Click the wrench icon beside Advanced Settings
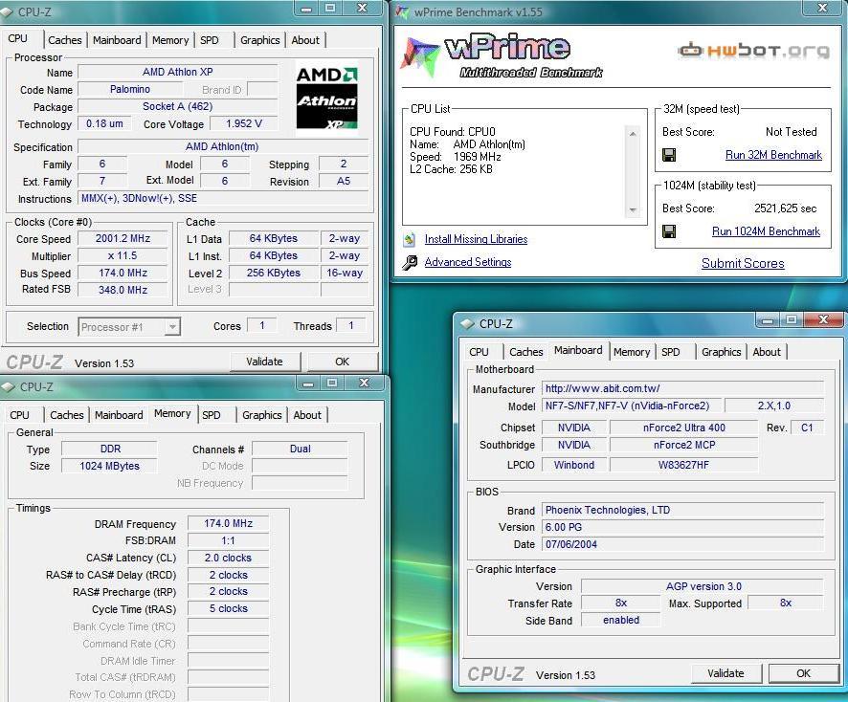Viewport: 848px width, 702px height. click(410, 262)
